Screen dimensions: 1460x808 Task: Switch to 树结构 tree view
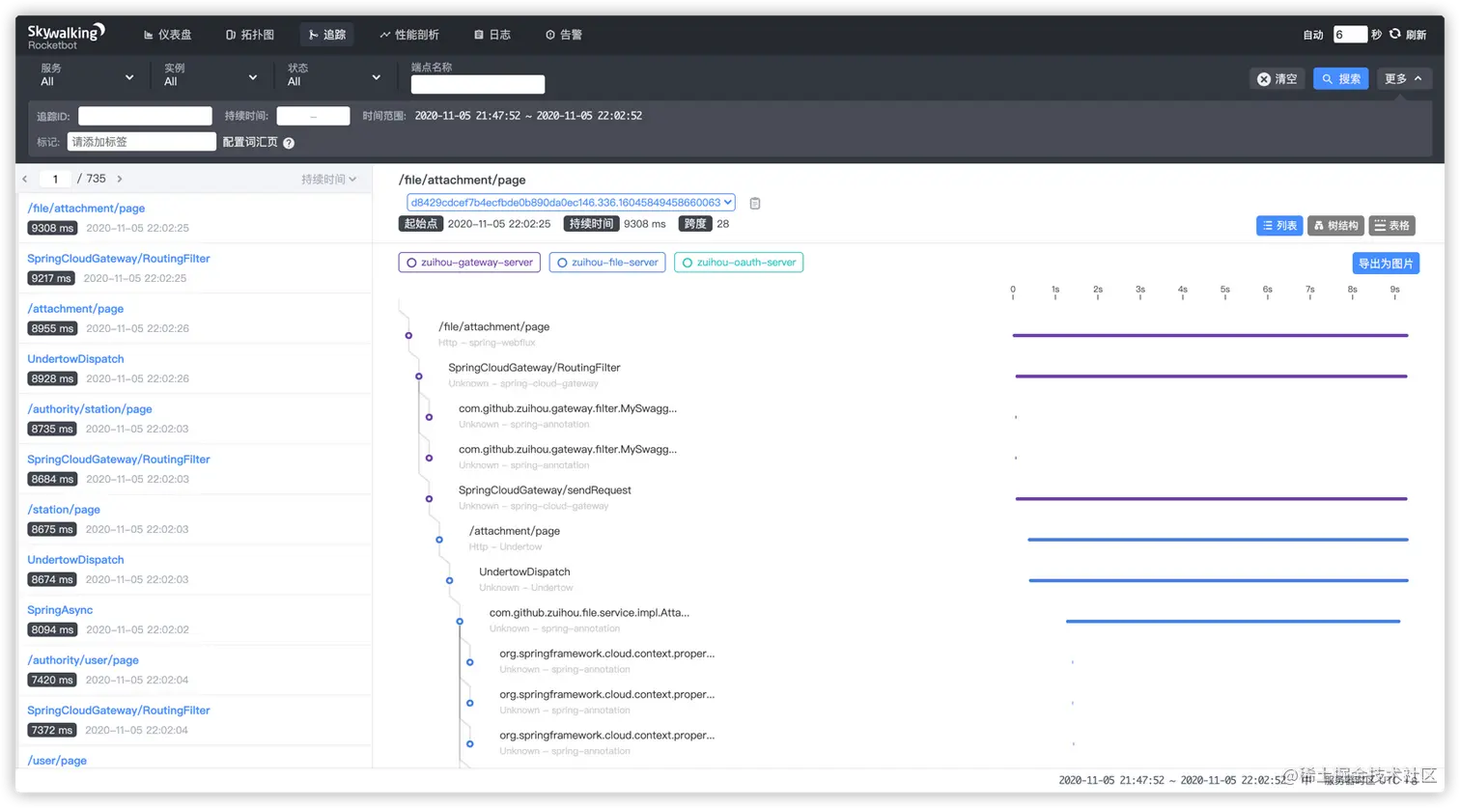click(1335, 226)
